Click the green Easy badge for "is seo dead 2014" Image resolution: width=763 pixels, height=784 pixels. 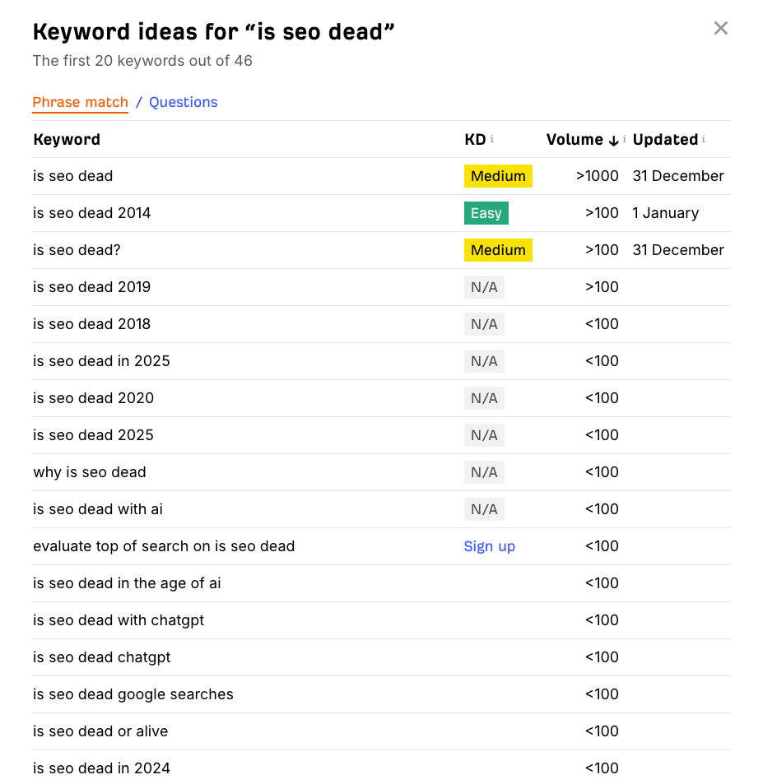pos(486,212)
